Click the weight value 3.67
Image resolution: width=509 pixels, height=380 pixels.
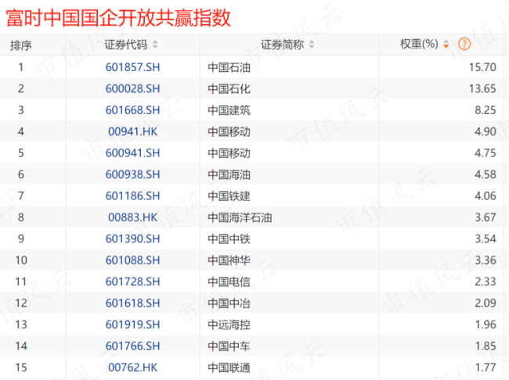[486, 217]
